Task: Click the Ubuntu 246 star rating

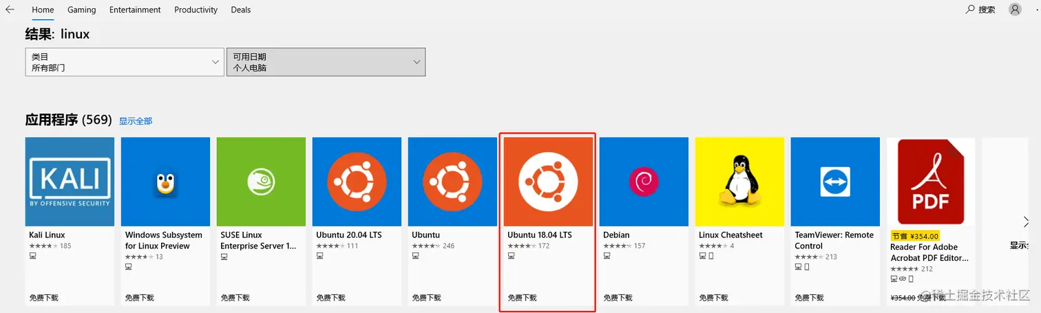Action: click(x=433, y=246)
